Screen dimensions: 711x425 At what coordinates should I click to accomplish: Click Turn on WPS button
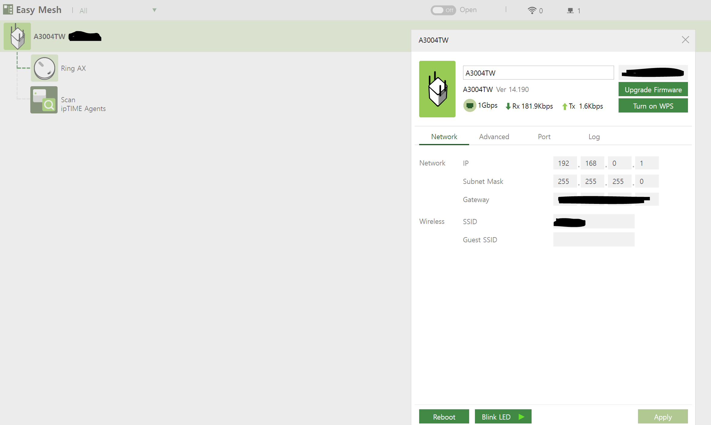click(x=653, y=106)
